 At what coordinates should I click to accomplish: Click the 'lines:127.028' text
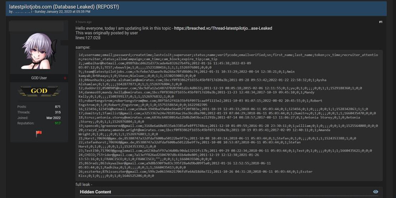(88, 38)
